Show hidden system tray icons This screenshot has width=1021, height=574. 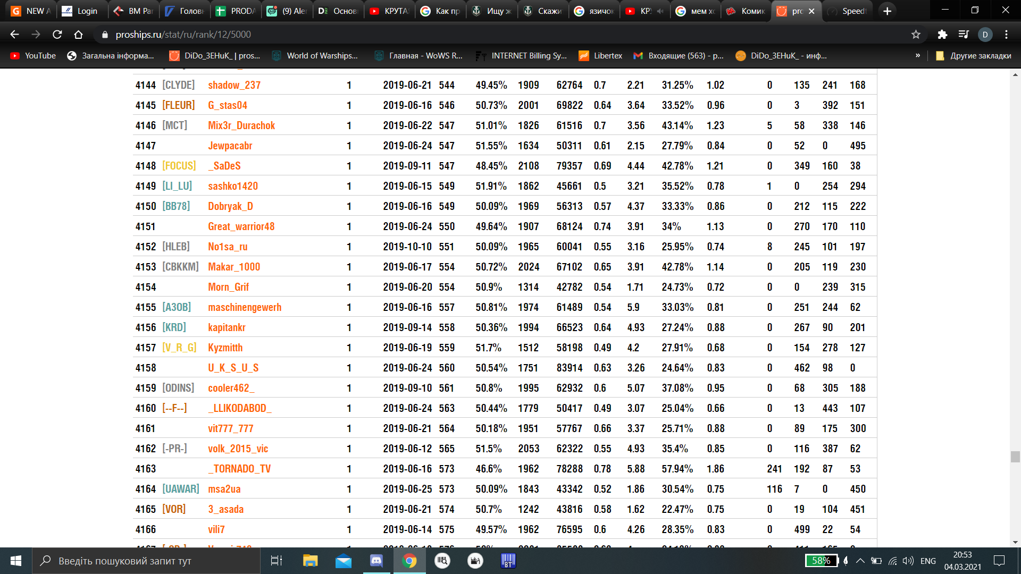860,561
